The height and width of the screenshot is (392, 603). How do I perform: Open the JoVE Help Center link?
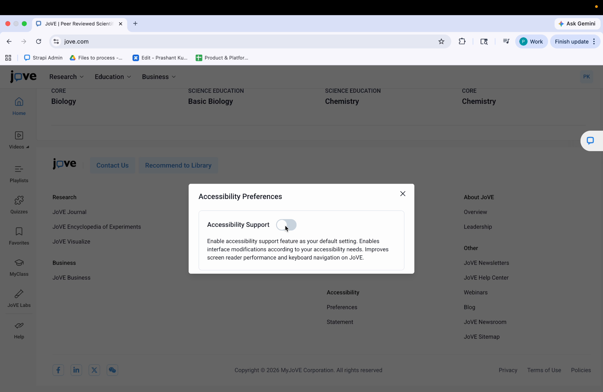(486, 278)
